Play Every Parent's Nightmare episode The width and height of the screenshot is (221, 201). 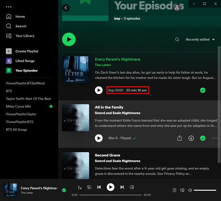tap(99, 90)
